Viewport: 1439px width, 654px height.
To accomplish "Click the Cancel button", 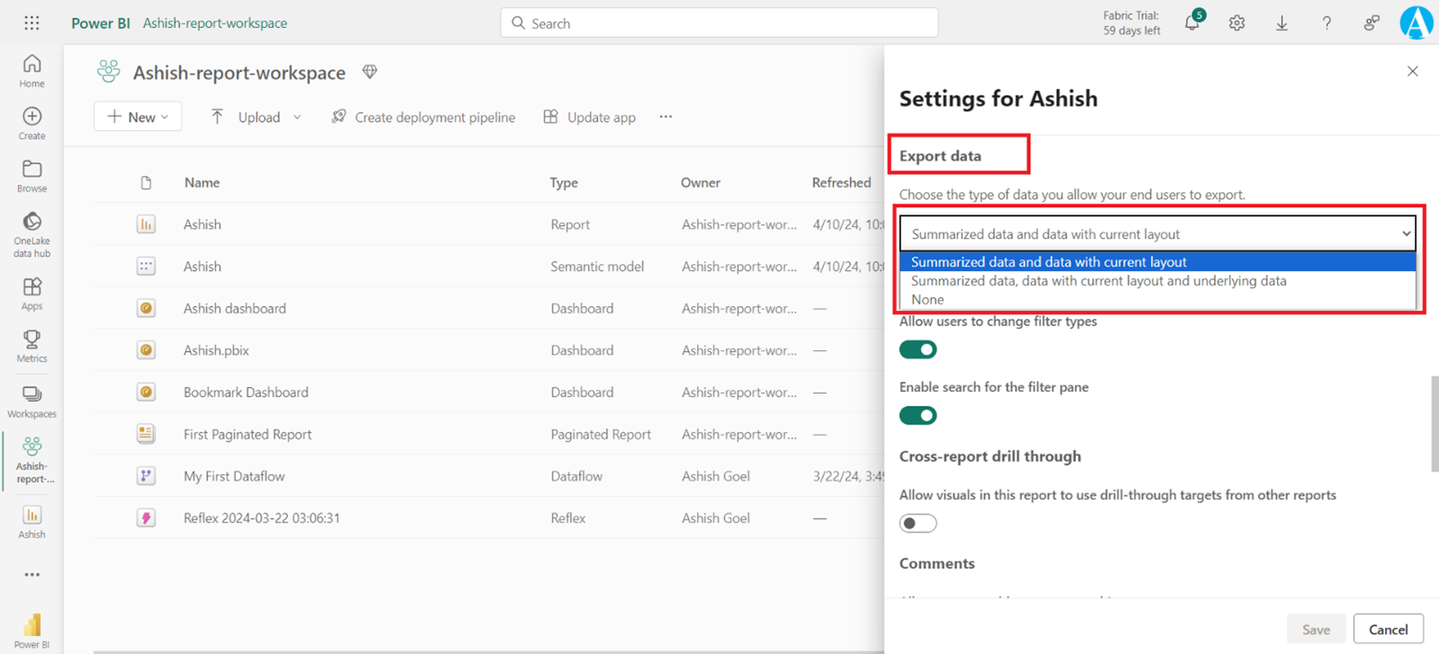I will coord(1388,630).
